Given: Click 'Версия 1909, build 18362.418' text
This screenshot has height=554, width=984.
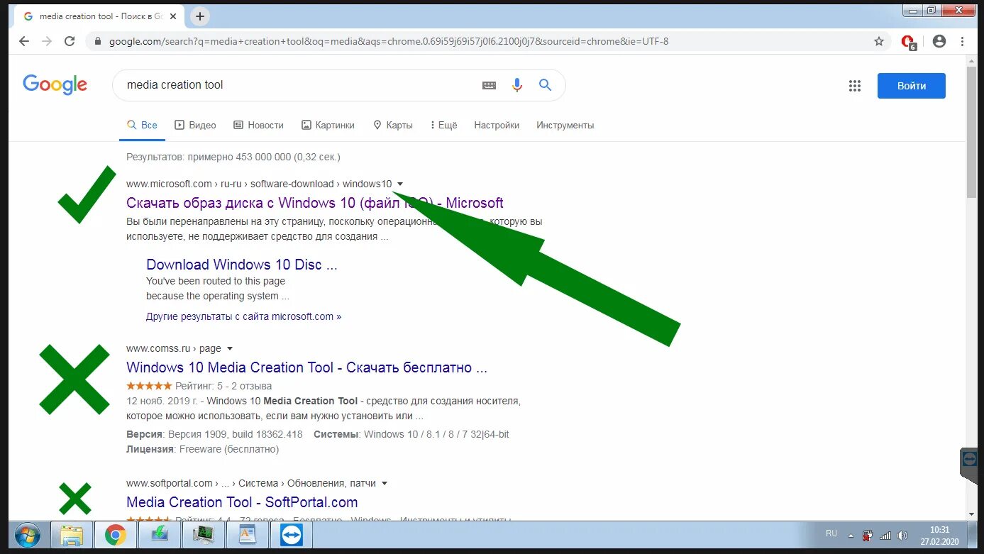Looking at the screenshot, I should 236,434.
